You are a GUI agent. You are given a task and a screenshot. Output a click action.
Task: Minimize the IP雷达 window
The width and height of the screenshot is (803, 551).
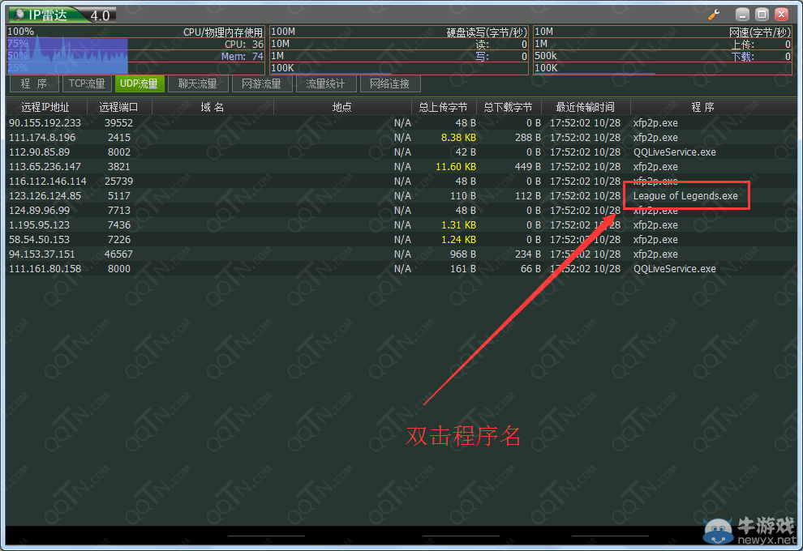coord(742,15)
